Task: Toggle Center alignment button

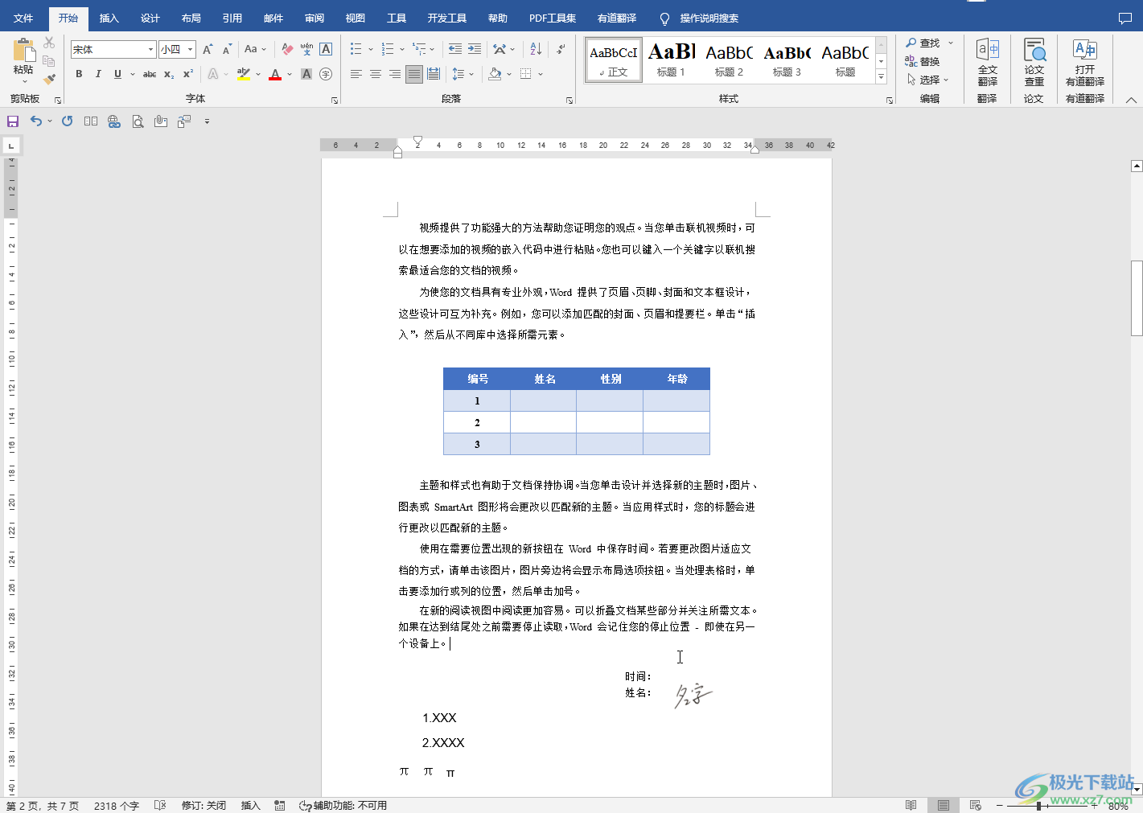Action: [x=376, y=74]
